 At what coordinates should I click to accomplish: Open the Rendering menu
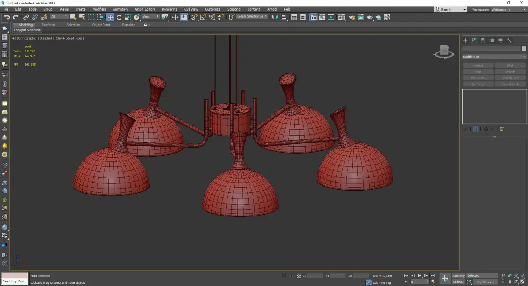click(169, 9)
